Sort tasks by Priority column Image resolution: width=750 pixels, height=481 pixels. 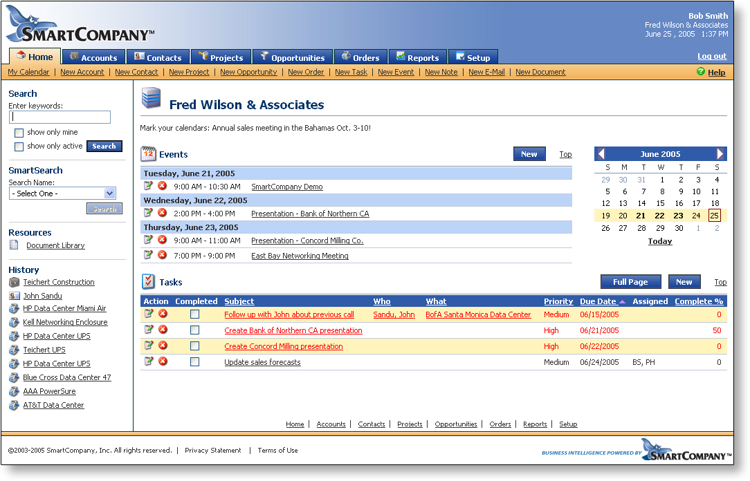click(x=558, y=301)
